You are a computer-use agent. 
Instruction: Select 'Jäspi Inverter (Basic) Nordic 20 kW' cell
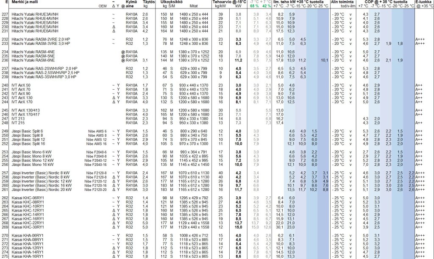coord(42,190)
